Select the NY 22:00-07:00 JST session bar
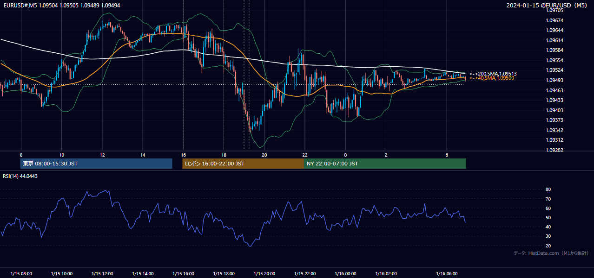This screenshot has width=594, height=278. [385, 164]
